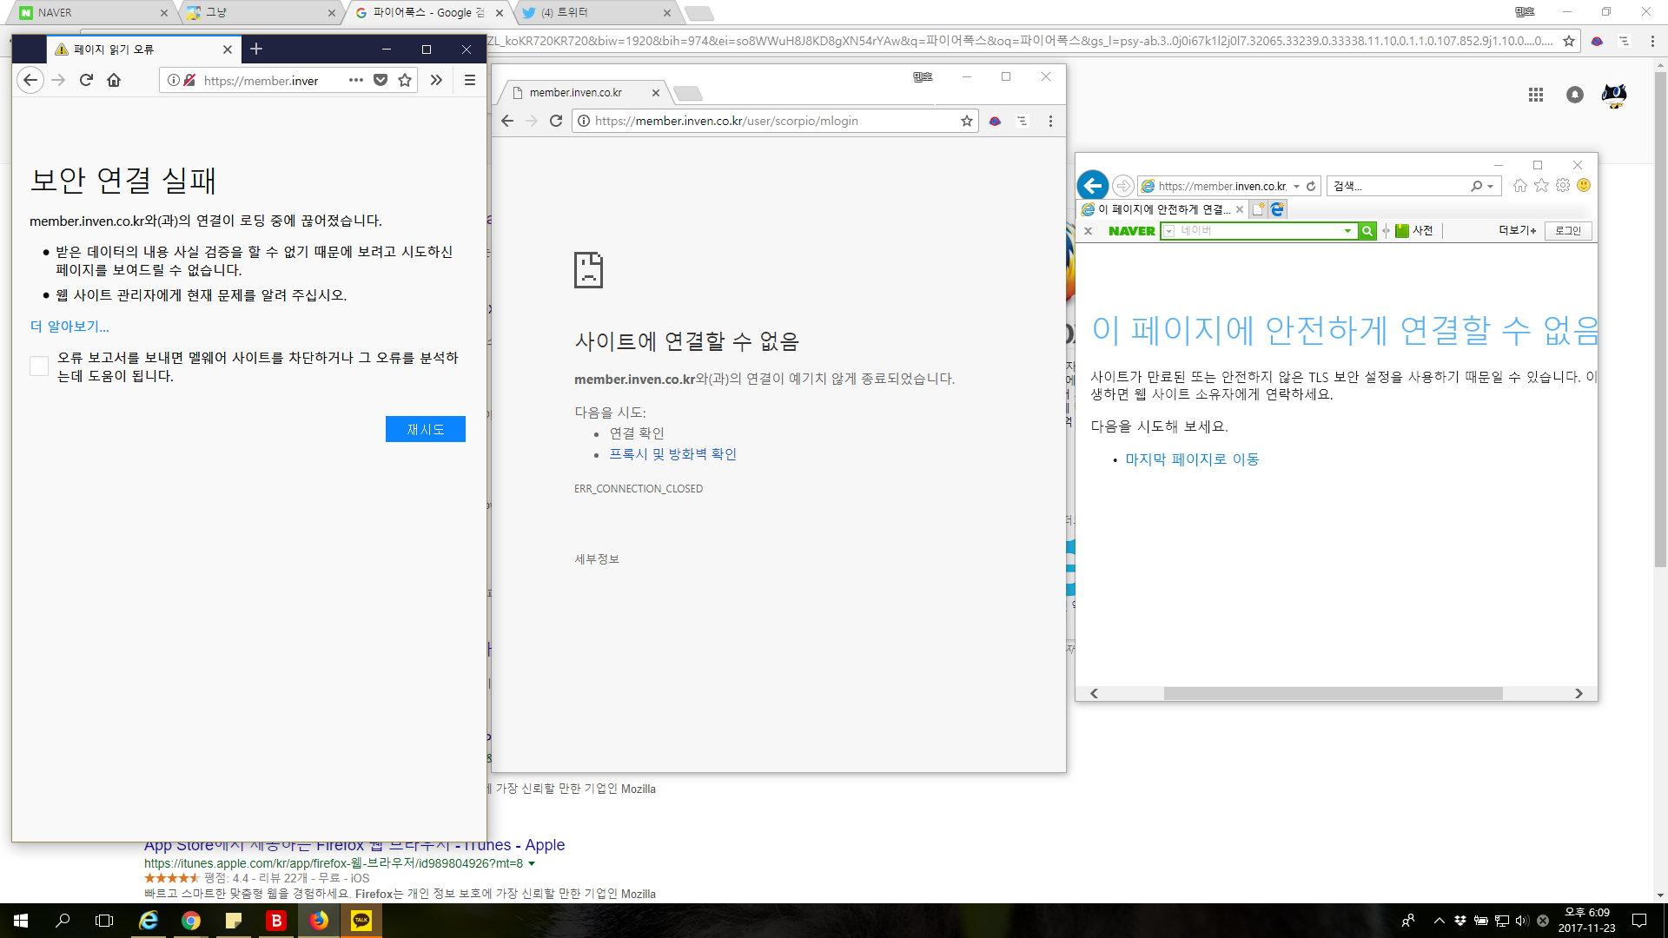Open Naver toolbar search box dropdown

[1347, 231]
